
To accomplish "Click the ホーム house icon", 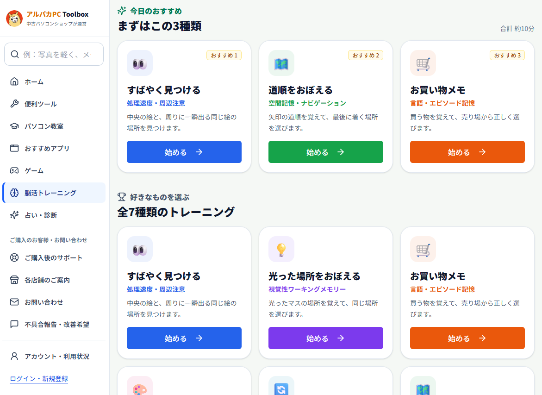I will tap(14, 82).
